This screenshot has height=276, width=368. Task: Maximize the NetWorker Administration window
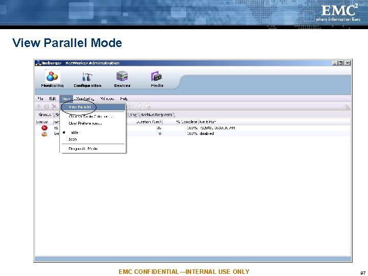click(341, 63)
